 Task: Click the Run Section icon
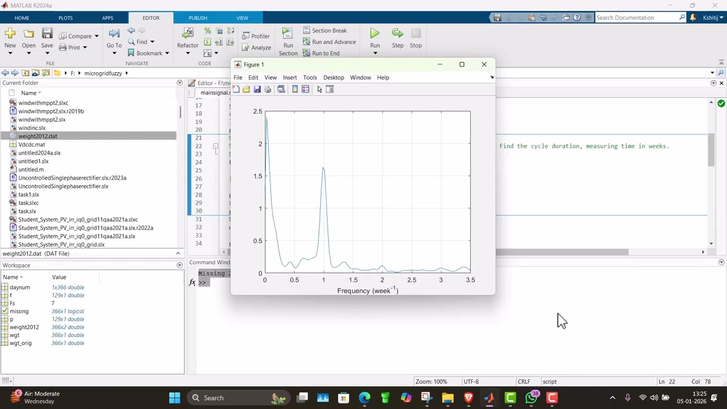click(x=288, y=34)
